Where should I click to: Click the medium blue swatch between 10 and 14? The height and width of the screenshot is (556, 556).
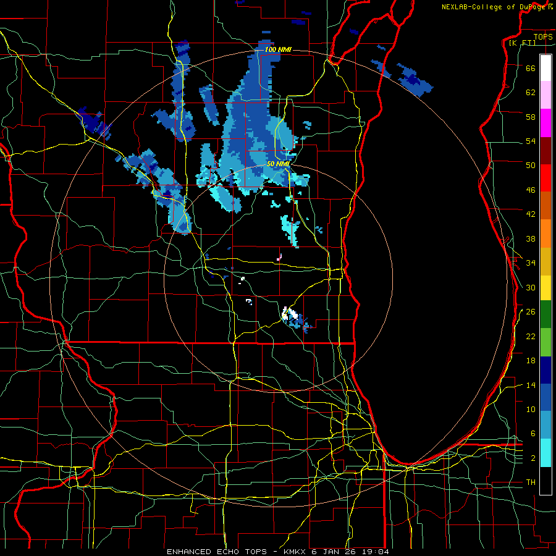[x=545, y=398]
